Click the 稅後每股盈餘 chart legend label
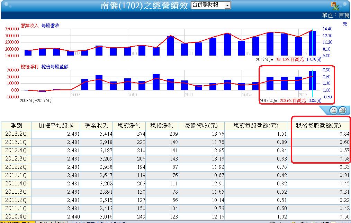This screenshot has width=351, height=223. click(55, 67)
